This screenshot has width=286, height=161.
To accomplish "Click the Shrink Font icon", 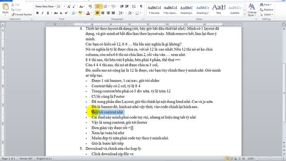I will coord(74,7).
